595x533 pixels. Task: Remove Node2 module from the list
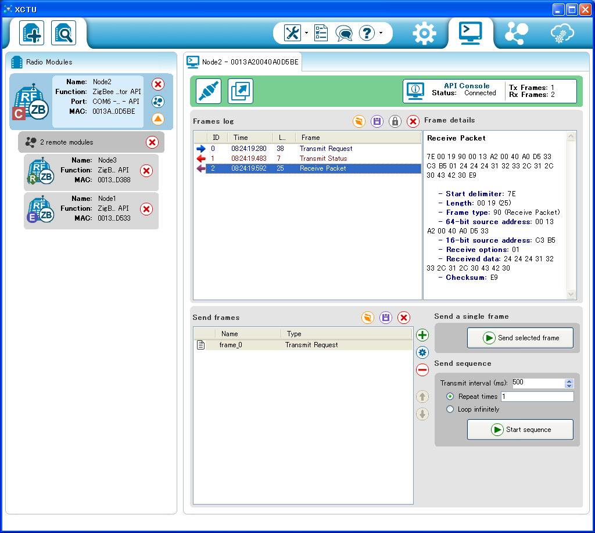click(158, 84)
